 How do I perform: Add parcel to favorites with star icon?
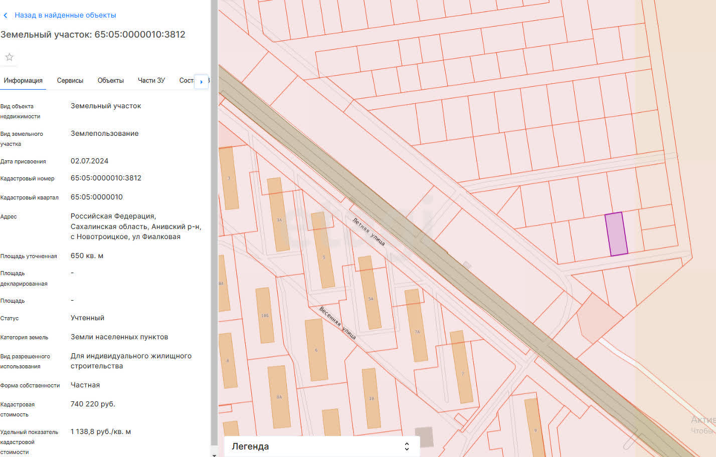pos(9,57)
